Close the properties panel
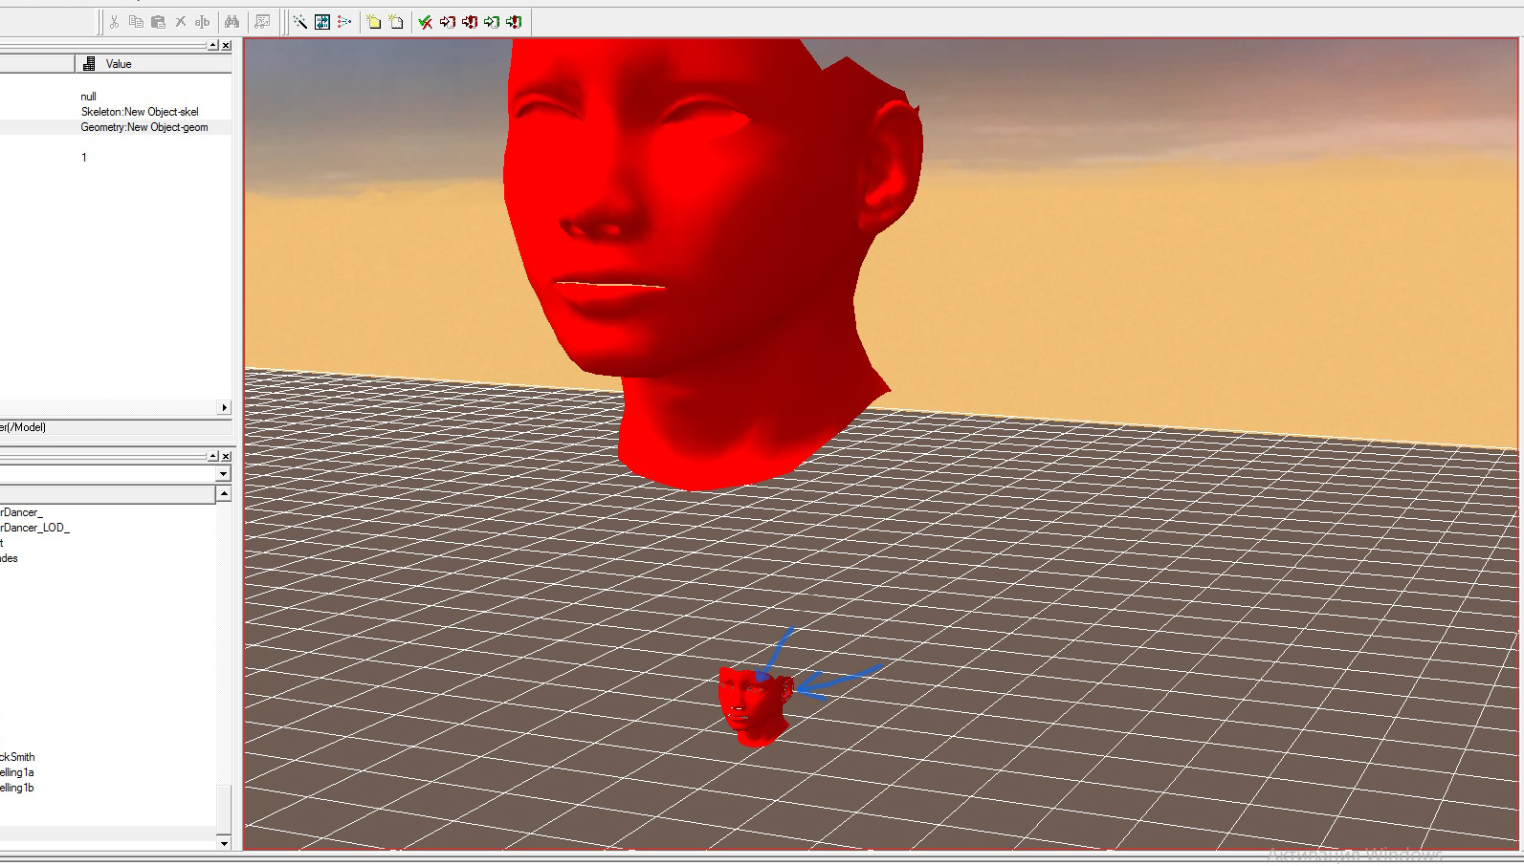 coord(226,45)
